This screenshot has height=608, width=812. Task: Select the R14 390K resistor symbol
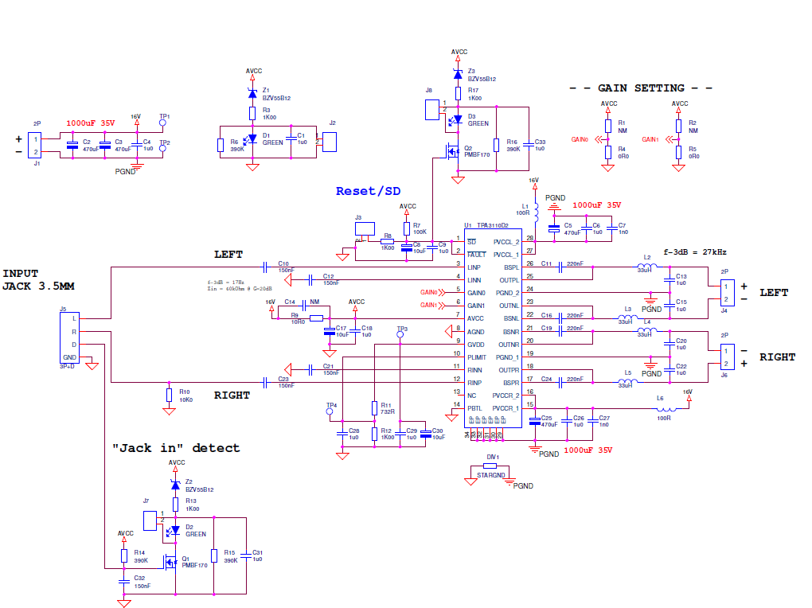(x=123, y=555)
